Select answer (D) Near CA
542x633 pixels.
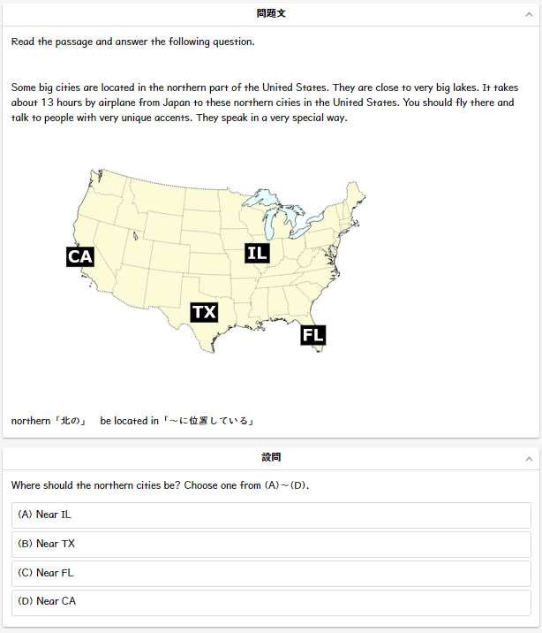(271, 602)
